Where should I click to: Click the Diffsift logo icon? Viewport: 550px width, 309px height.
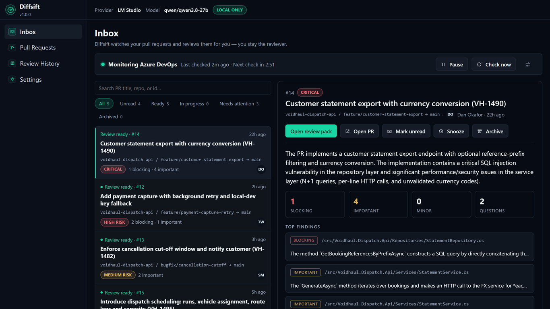pyautogui.click(x=10, y=10)
